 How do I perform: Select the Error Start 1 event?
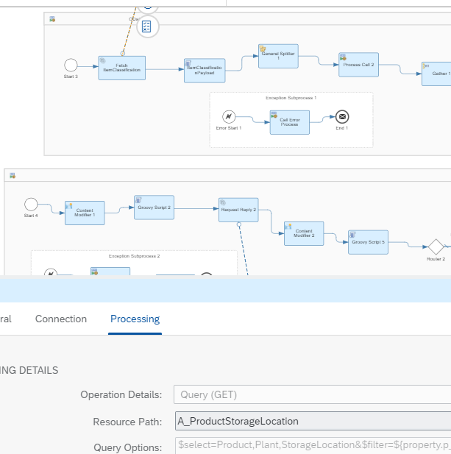(229, 117)
